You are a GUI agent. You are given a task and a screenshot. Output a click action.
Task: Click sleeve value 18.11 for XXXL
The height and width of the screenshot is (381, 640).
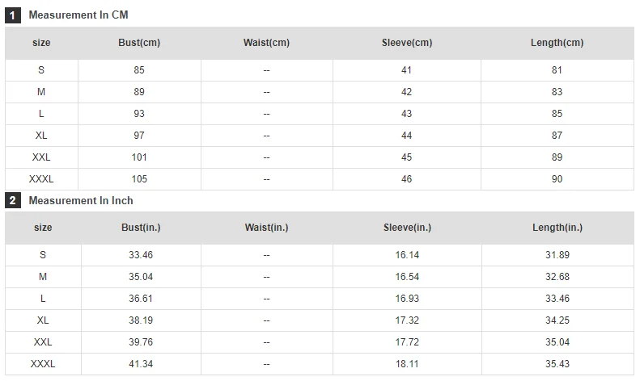coord(407,364)
